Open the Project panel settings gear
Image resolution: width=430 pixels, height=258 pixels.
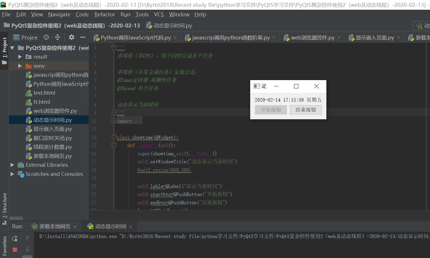(72, 37)
